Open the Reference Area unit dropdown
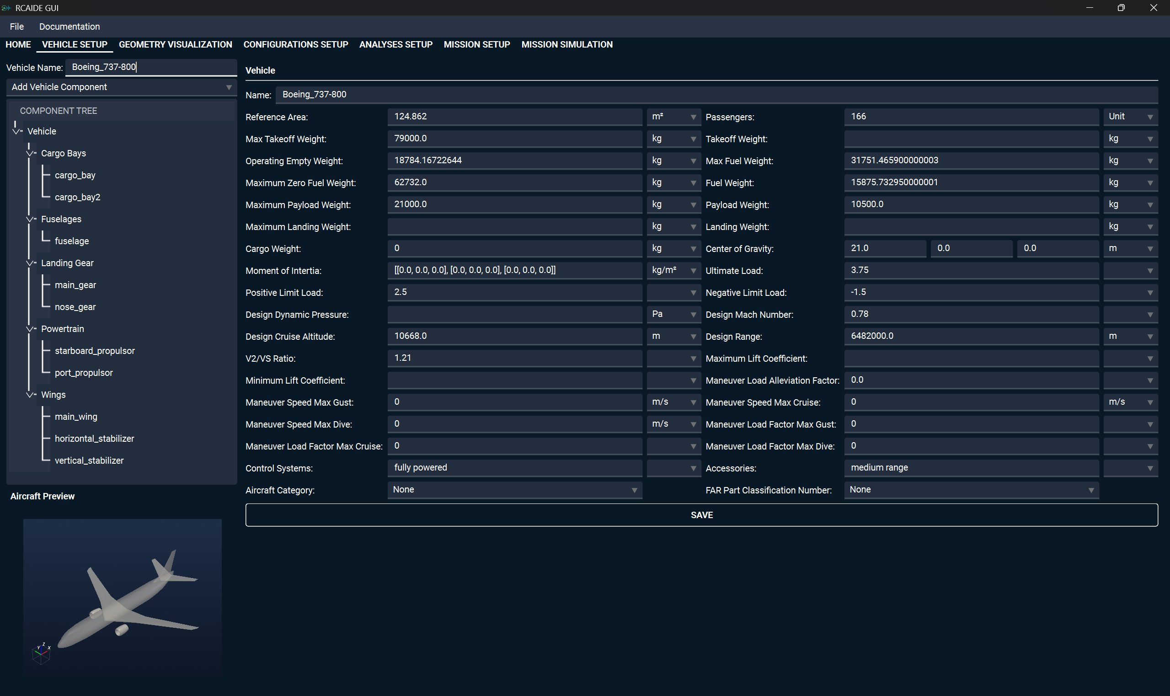 pos(673,117)
